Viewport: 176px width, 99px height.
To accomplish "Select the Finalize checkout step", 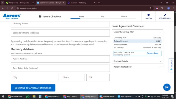I will [x=124, y=16].
